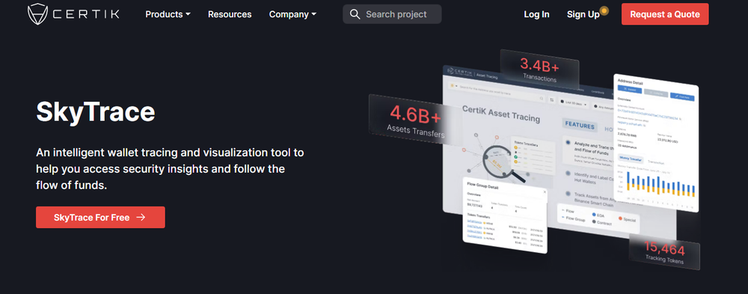Viewport: 748px width, 294px height.
Task: Click the 15,464 Tracking Tokens stat card
Action: pos(664,252)
